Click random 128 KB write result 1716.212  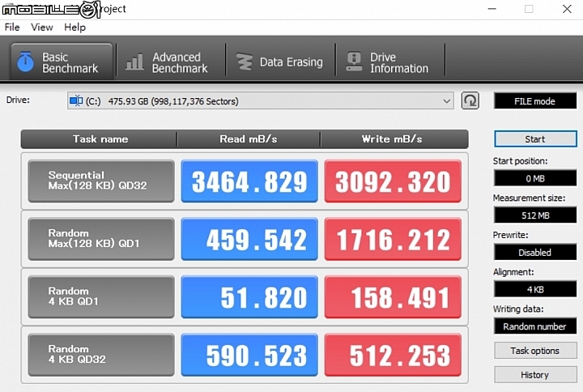pos(393,239)
